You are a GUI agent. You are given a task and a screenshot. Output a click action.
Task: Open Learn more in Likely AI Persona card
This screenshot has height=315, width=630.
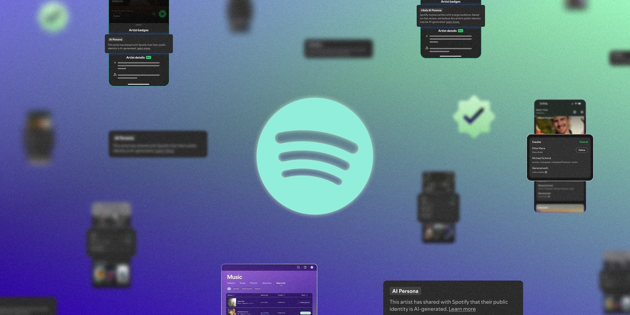point(453,22)
